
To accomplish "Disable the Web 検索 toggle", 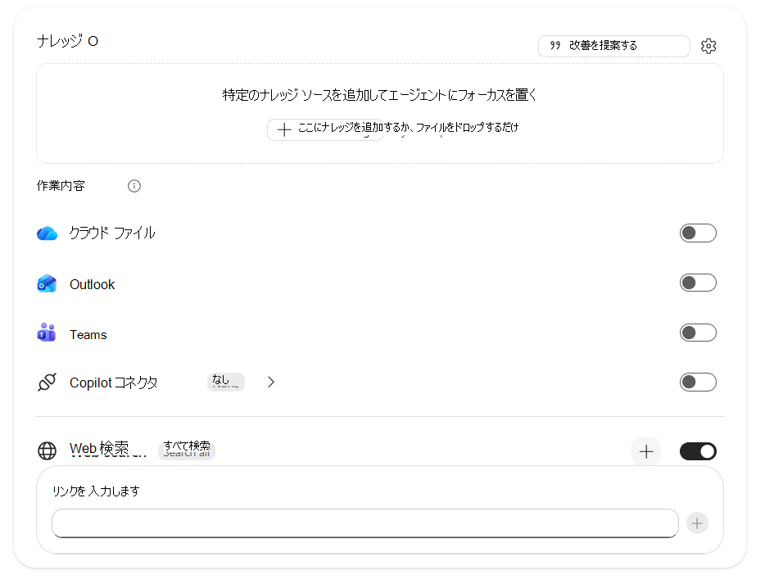I will coord(698,451).
